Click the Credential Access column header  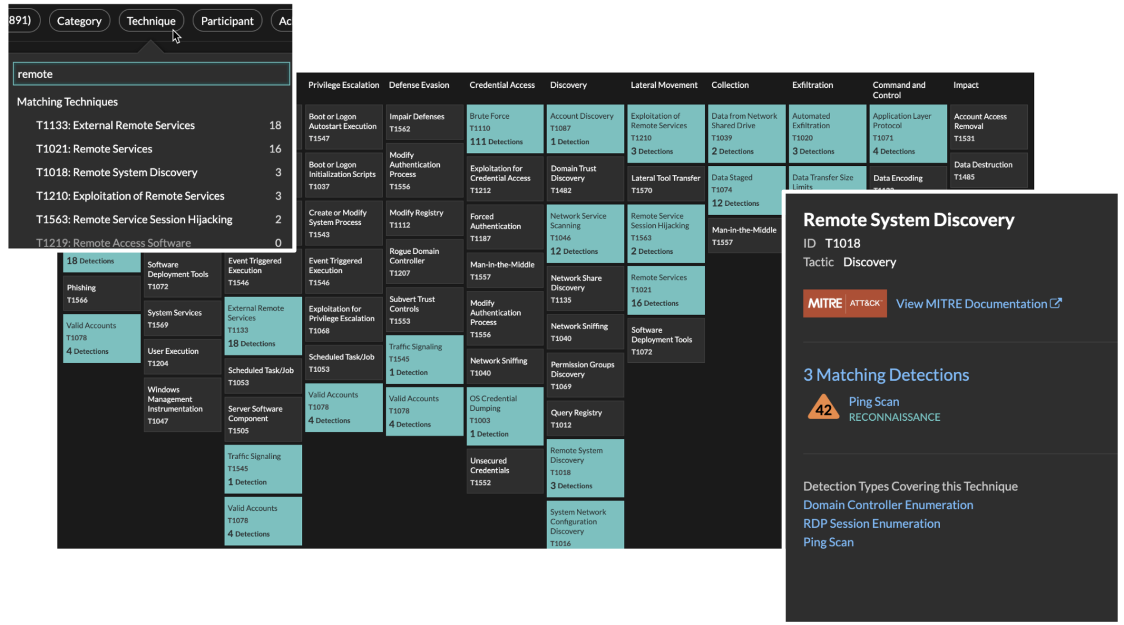pyautogui.click(x=502, y=85)
